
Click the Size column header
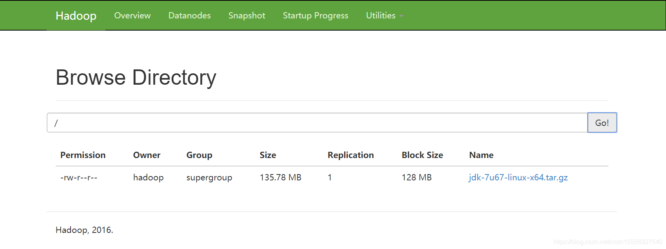[x=268, y=155]
